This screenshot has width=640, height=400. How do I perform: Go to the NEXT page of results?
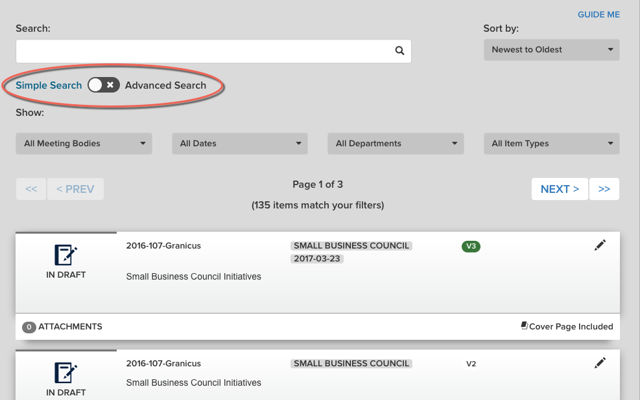pyautogui.click(x=560, y=189)
